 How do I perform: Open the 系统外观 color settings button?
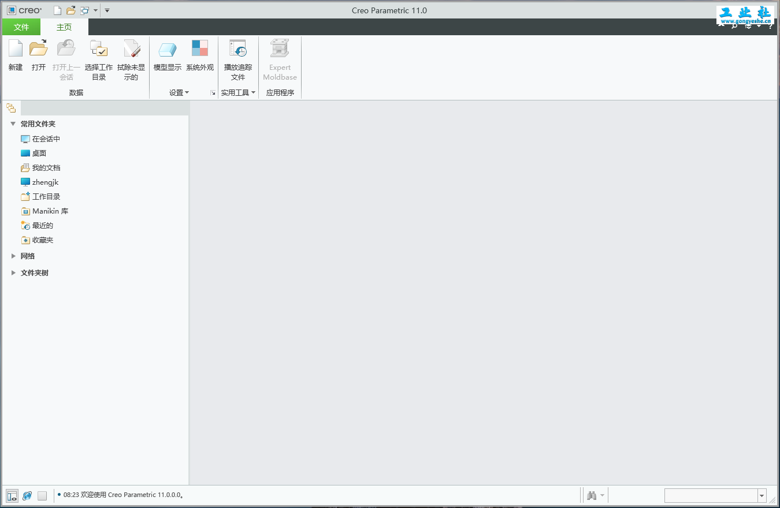(200, 56)
